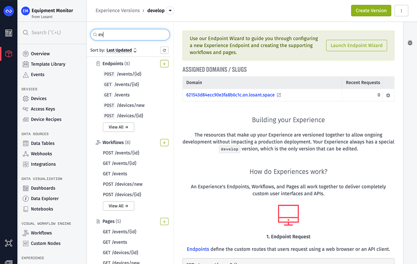Click the workflow nodes icon in lower left rail
Screen dimensions: 417x264
(x=9, y=243)
